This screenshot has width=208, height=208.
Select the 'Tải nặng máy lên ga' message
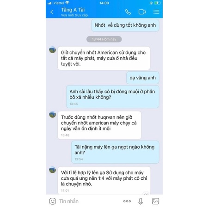(x=115, y=152)
